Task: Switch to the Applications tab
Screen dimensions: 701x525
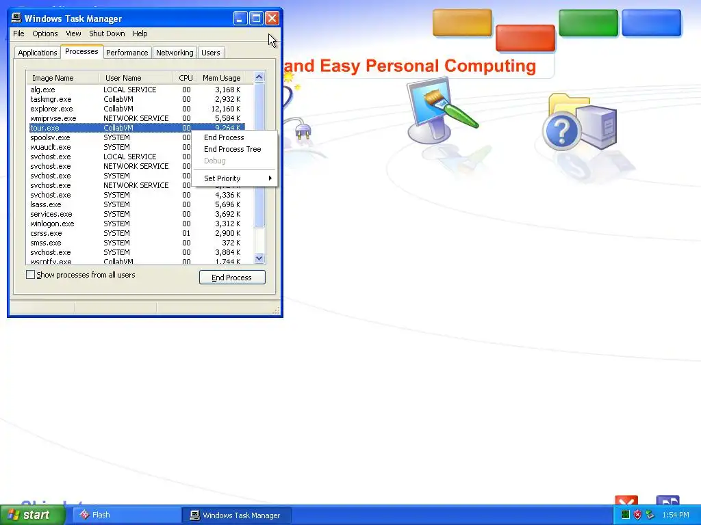Action: click(38, 53)
